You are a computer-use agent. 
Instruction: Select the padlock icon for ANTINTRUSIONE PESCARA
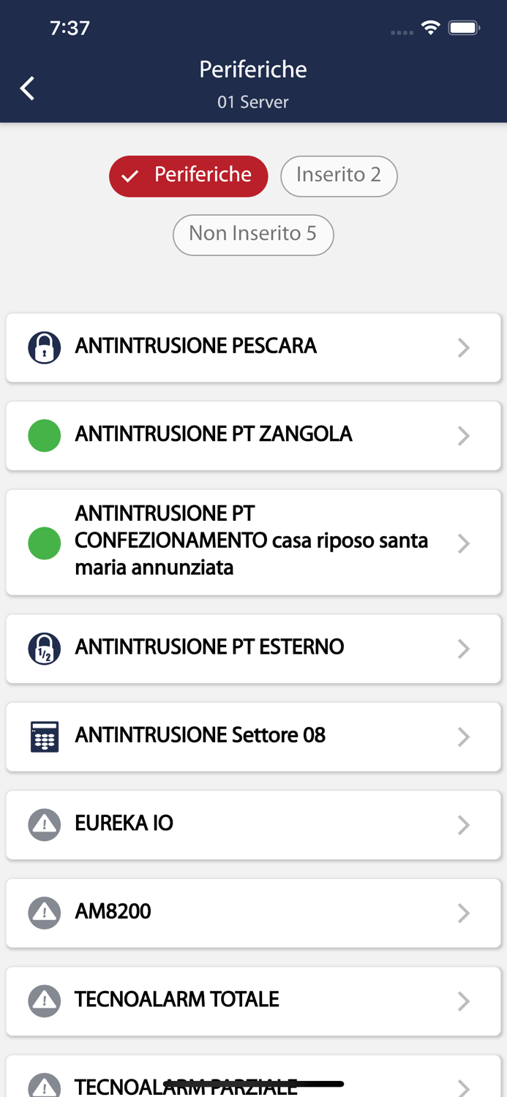pyautogui.click(x=44, y=347)
